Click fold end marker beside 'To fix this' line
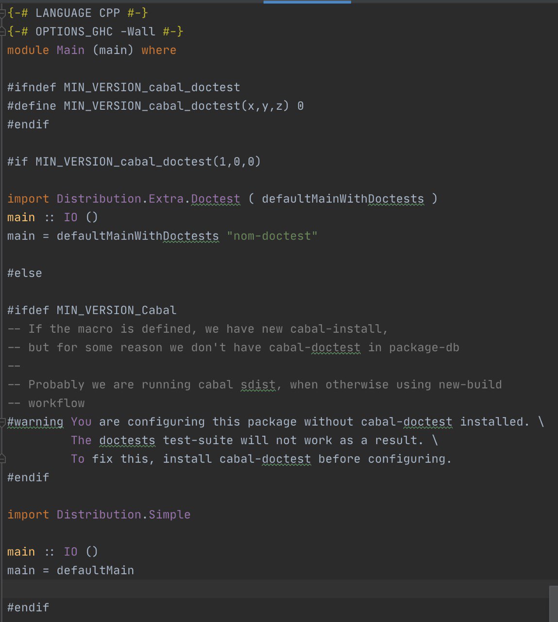The width and height of the screenshot is (558, 622). tap(3, 459)
